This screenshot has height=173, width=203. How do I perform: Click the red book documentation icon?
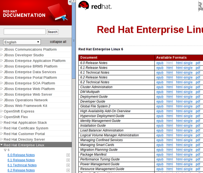click(x=58, y=12)
